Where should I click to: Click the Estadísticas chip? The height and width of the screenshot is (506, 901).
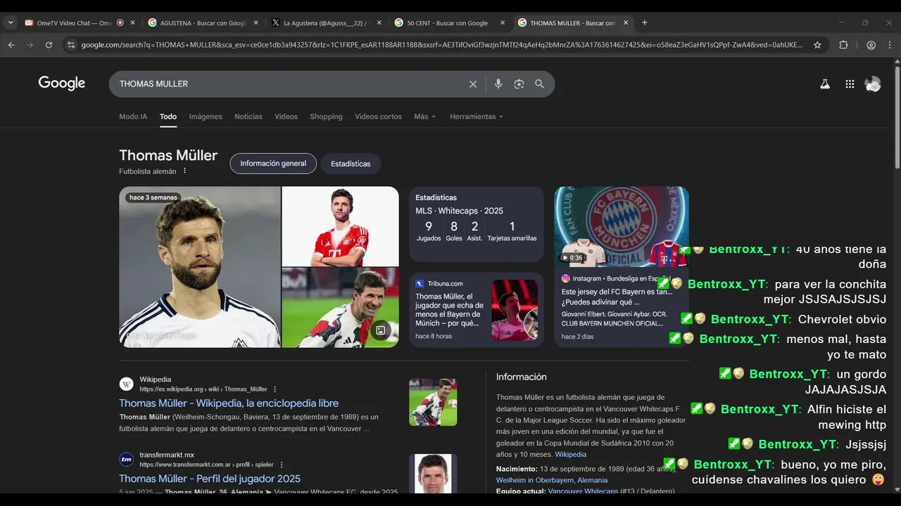pos(351,164)
